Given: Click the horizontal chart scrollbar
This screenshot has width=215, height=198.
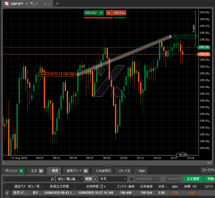Looking at the screenshot, I should (x=105, y=163).
